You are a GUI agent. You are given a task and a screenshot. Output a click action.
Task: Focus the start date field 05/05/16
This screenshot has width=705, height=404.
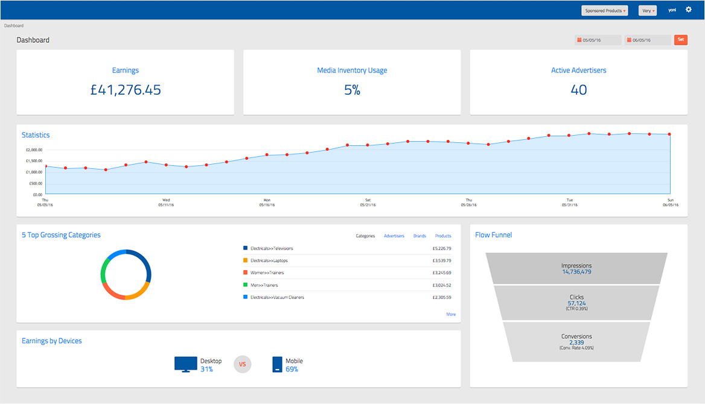click(x=598, y=40)
